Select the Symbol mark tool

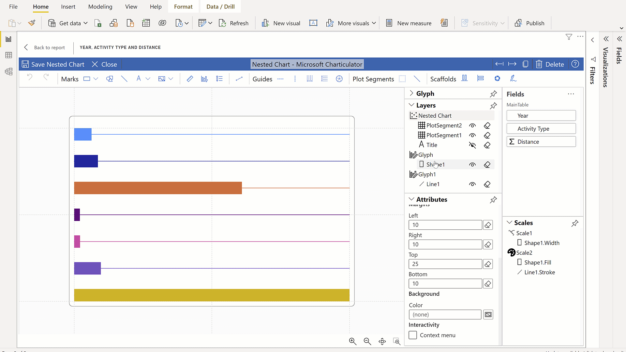coord(110,79)
